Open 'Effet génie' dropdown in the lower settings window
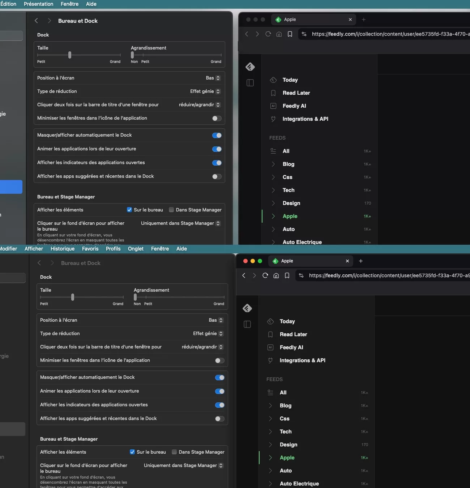 point(208,333)
